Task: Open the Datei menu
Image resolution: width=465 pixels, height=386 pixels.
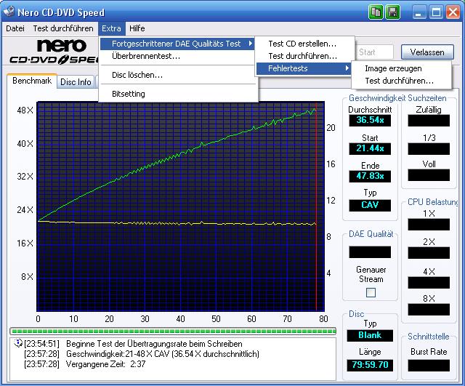Action: click(x=15, y=28)
